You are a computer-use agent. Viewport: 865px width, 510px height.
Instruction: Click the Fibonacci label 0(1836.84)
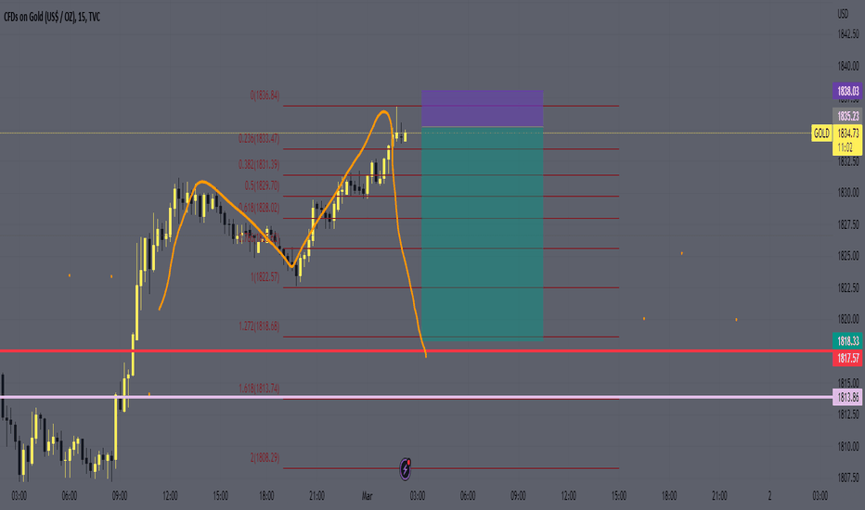click(x=265, y=96)
